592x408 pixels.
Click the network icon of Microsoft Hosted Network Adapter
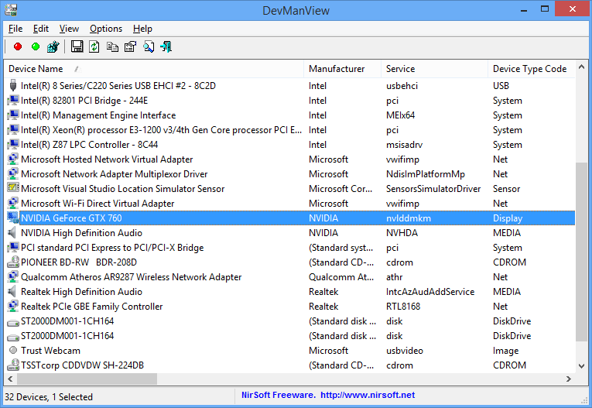click(13, 159)
